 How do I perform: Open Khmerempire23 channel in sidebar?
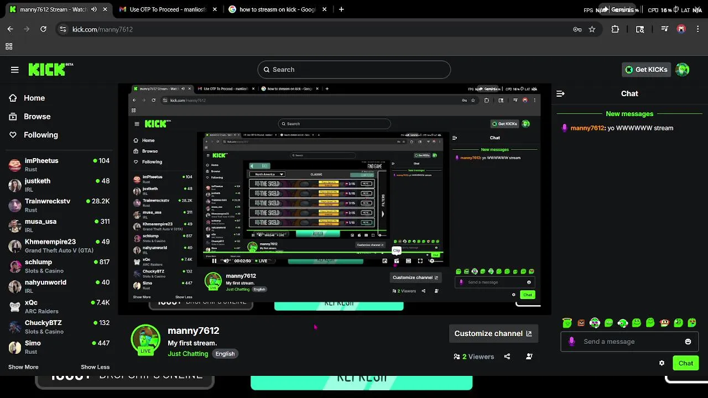[x=59, y=246]
